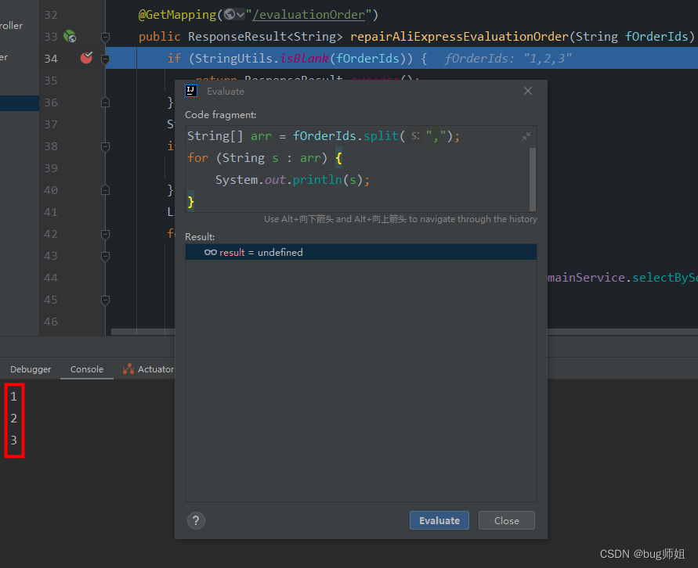
Task: Click the help question mark in Evaluate dialog
Action: (x=196, y=520)
